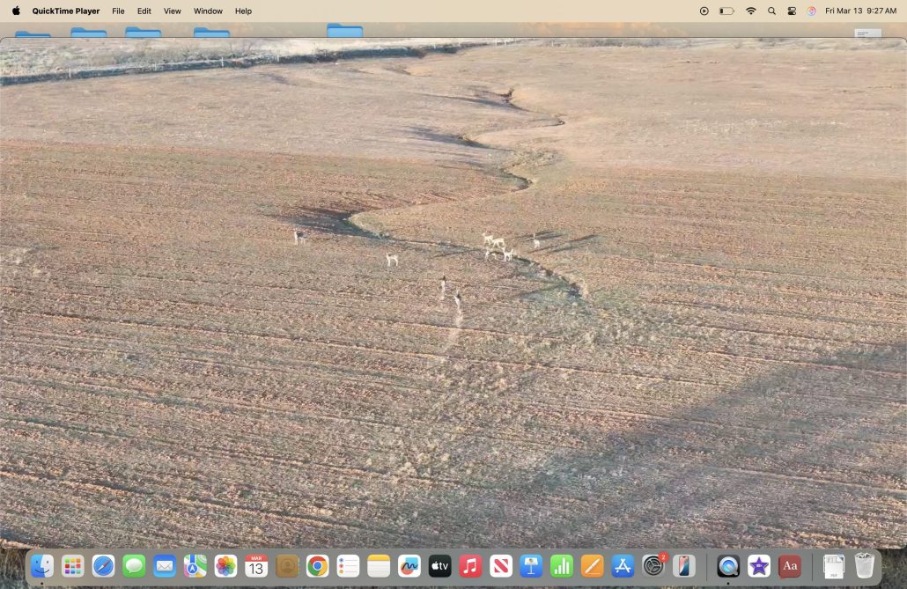Click the QuickTime Player app menu
Screen dimensions: 907x589
click(66, 11)
